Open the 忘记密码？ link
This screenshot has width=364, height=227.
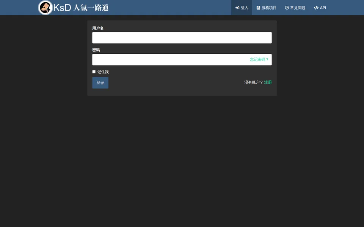point(259,59)
